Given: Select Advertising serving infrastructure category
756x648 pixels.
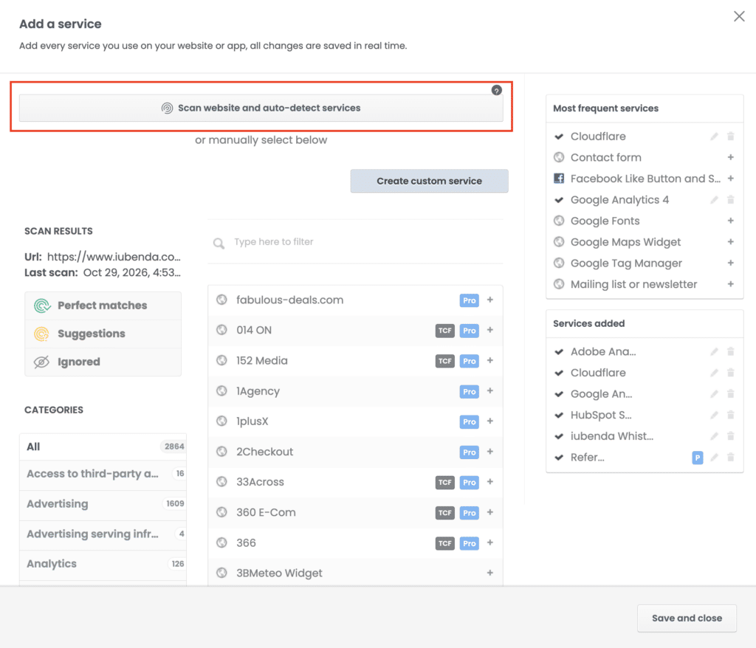Looking at the screenshot, I should click(x=103, y=534).
